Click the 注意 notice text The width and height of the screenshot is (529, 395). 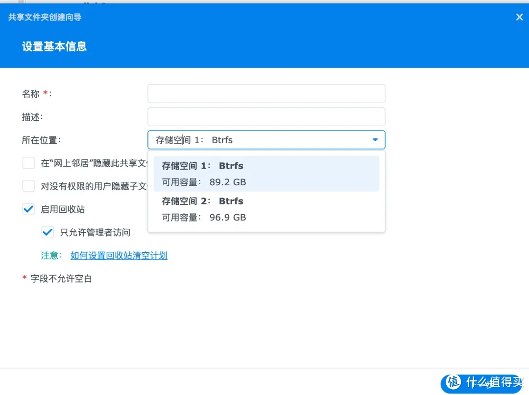click(x=51, y=255)
